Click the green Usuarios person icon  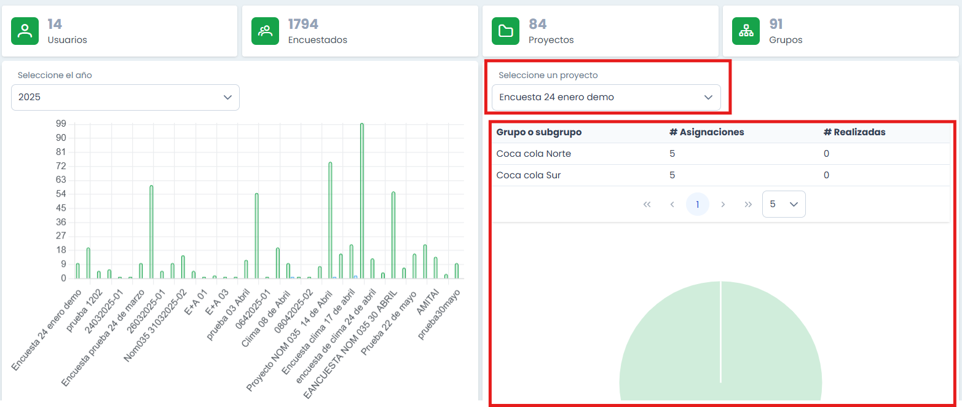25,31
